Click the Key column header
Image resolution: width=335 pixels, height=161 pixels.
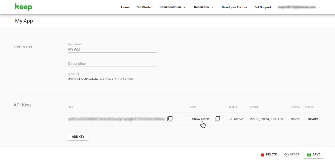pyautogui.click(x=71, y=107)
